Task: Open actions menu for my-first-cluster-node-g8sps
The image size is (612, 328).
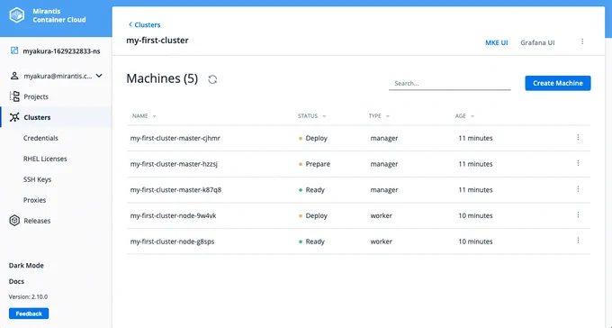Action: tap(578, 241)
